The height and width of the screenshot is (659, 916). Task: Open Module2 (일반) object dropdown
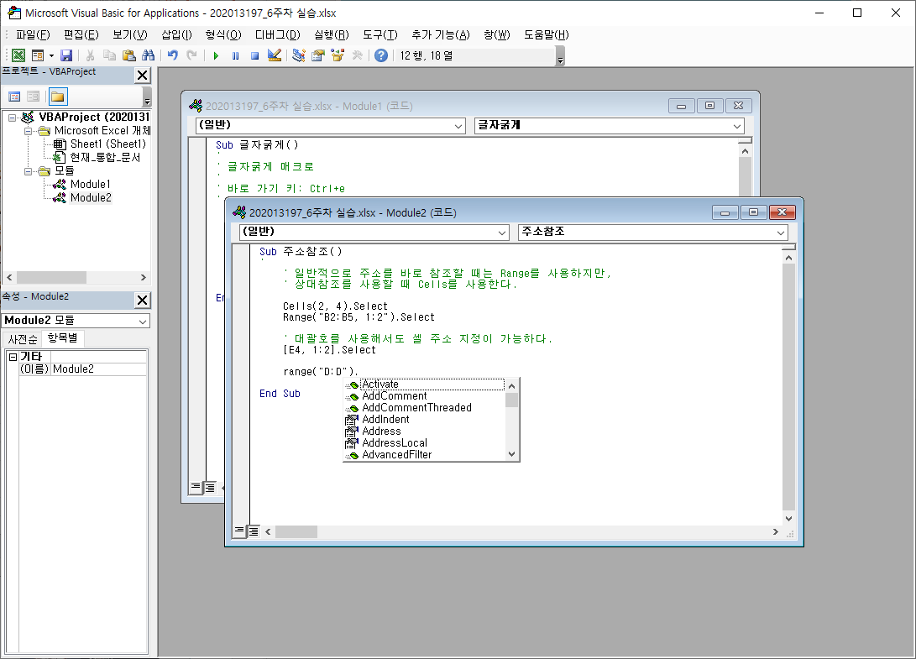(502, 233)
